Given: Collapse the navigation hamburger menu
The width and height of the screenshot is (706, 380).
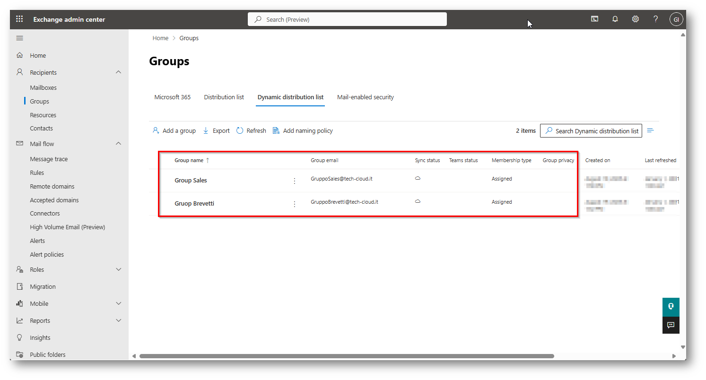Looking at the screenshot, I should click(x=20, y=38).
